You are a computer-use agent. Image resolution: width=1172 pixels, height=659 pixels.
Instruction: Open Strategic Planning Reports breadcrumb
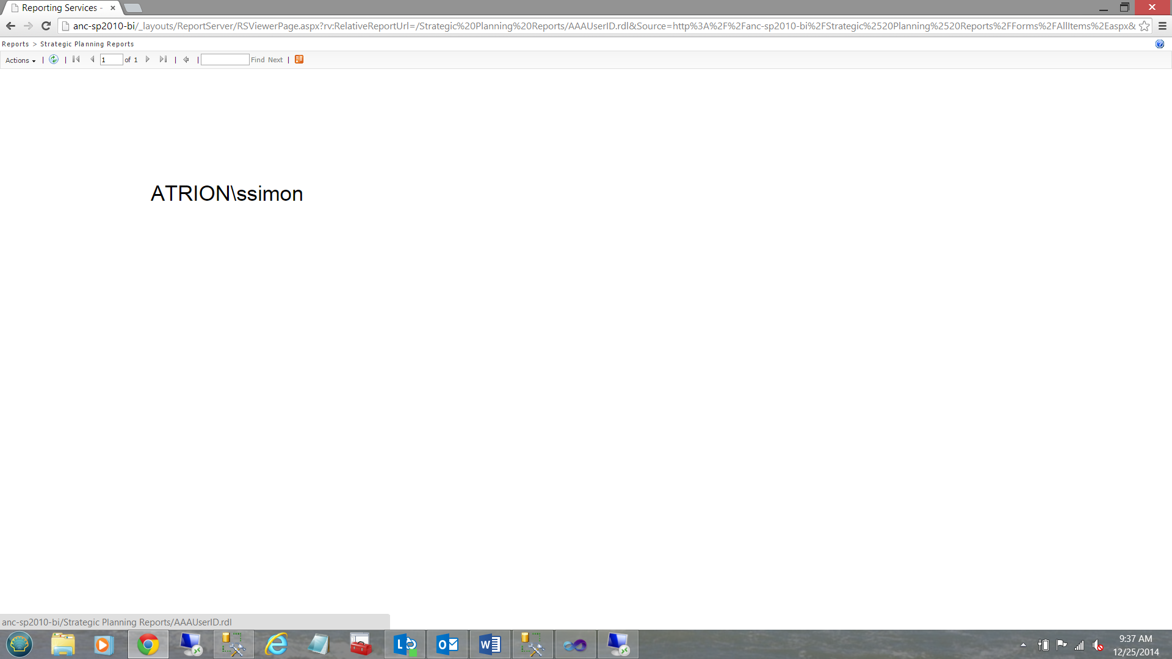click(x=87, y=44)
